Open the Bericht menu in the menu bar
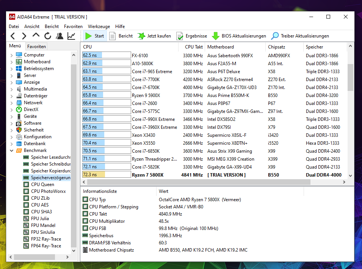This screenshot has height=269, width=362. tap(52, 27)
